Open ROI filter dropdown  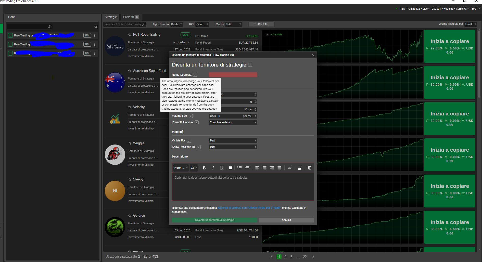click(x=202, y=24)
